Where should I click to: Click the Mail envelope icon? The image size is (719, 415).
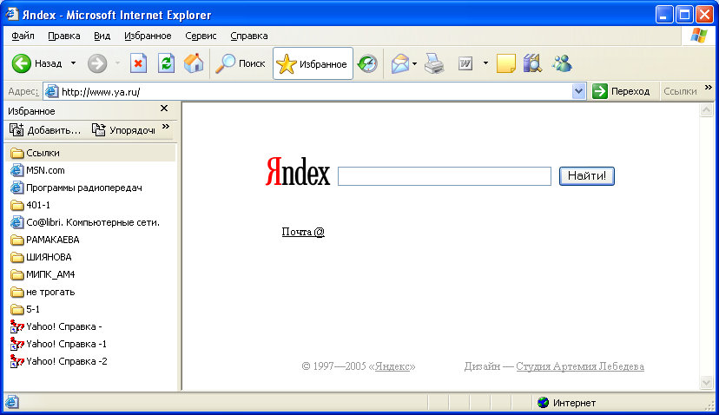pos(399,63)
